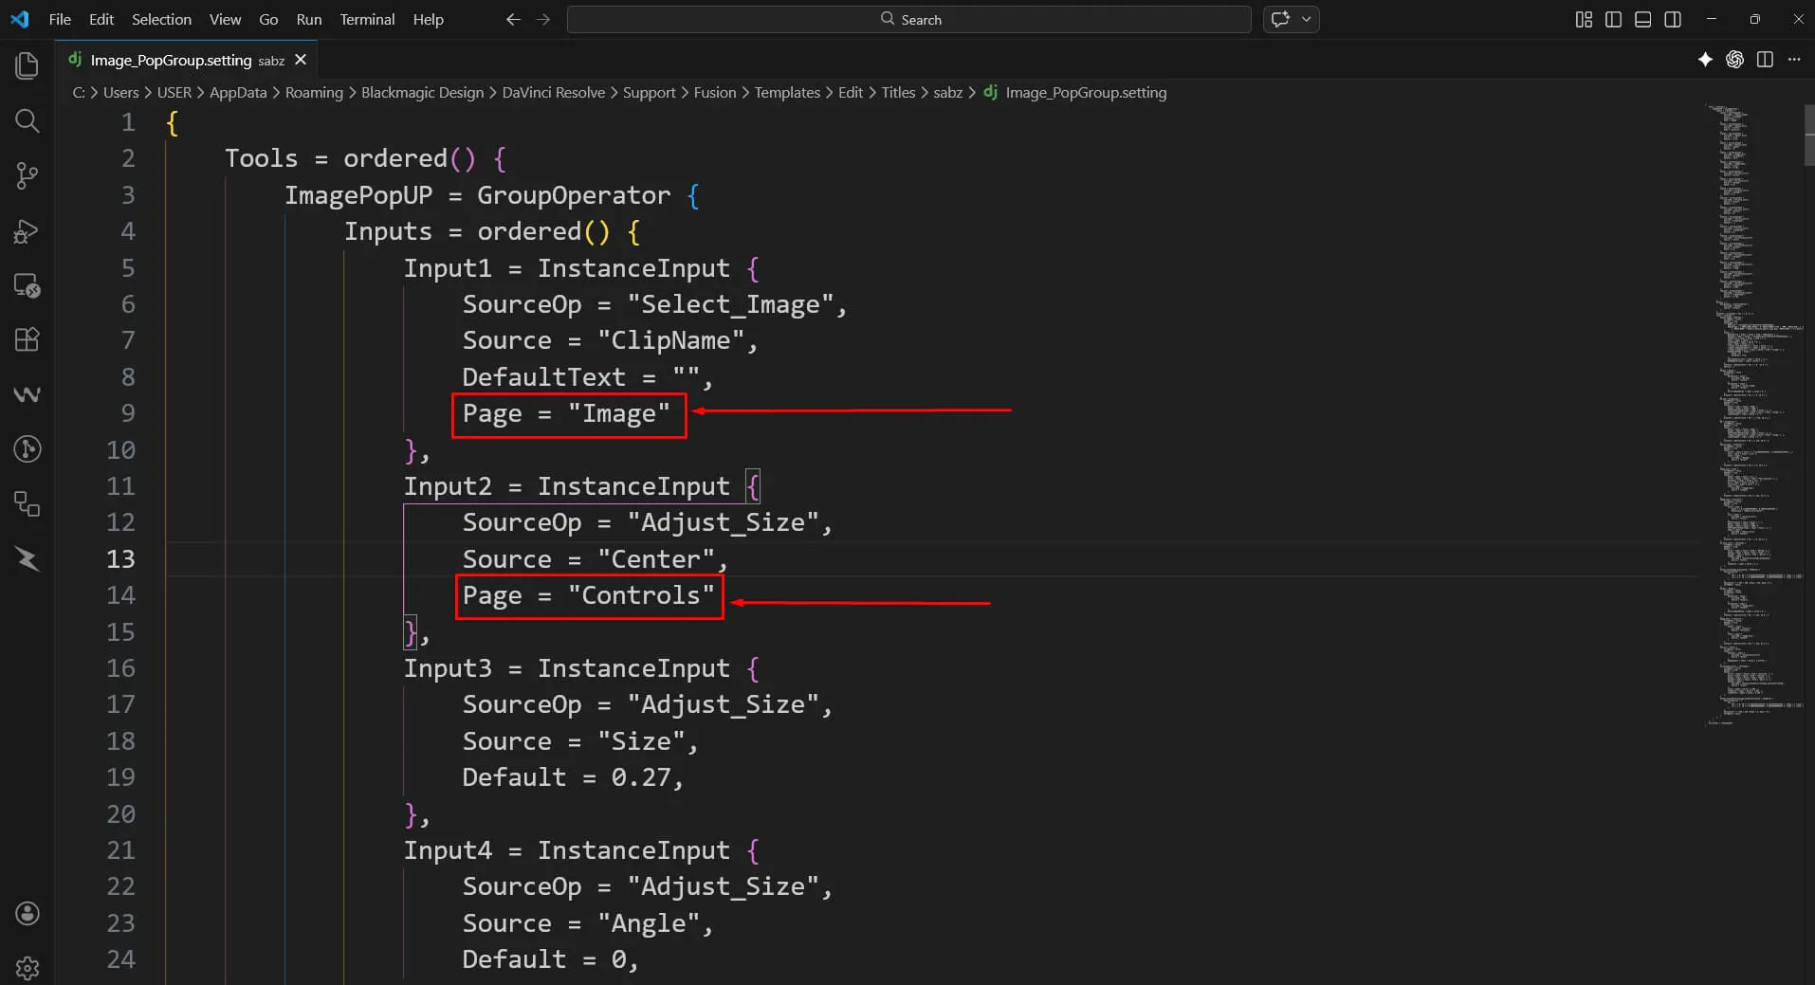Click the VS Code logo in title bar
Screen dimensions: 1815x985
(x=19, y=19)
